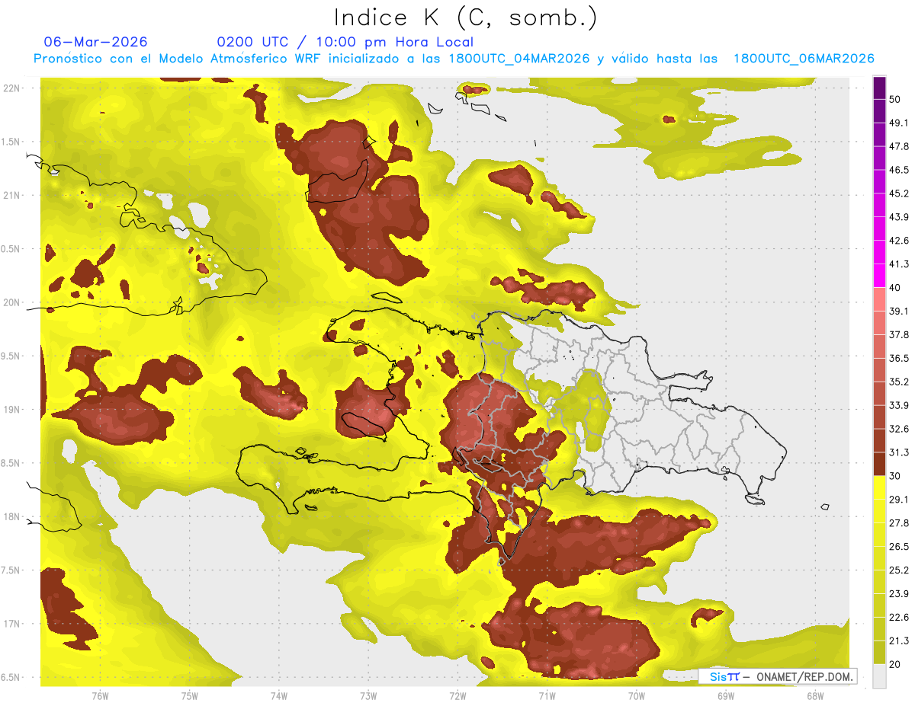Select the dark brown swatch between 30 and 31.3
This screenshot has height=706, width=915.
pos(879,464)
